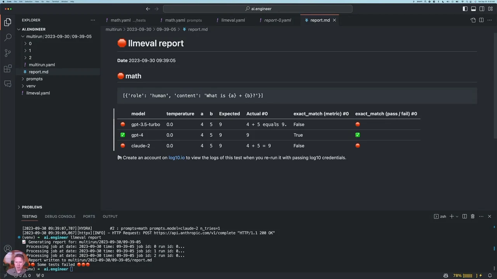Screen dimensions: 497x279
Task: Split the editor right
Action: (x=481, y=20)
